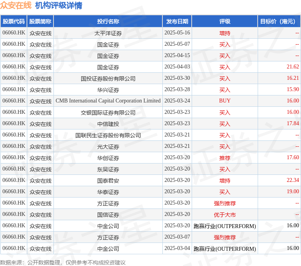Click the BUY rating
This screenshot has height=266, width=301.
[x=225, y=101]
